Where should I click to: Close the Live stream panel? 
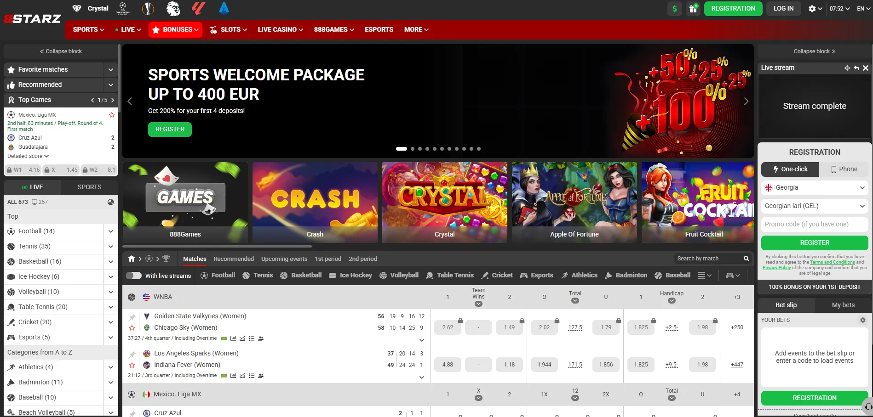tap(866, 68)
